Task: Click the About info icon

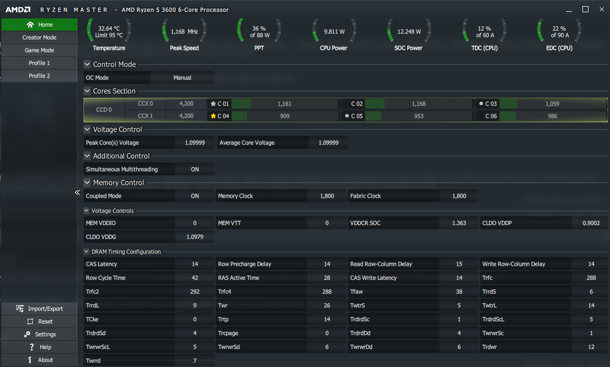Action: (x=30, y=360)
